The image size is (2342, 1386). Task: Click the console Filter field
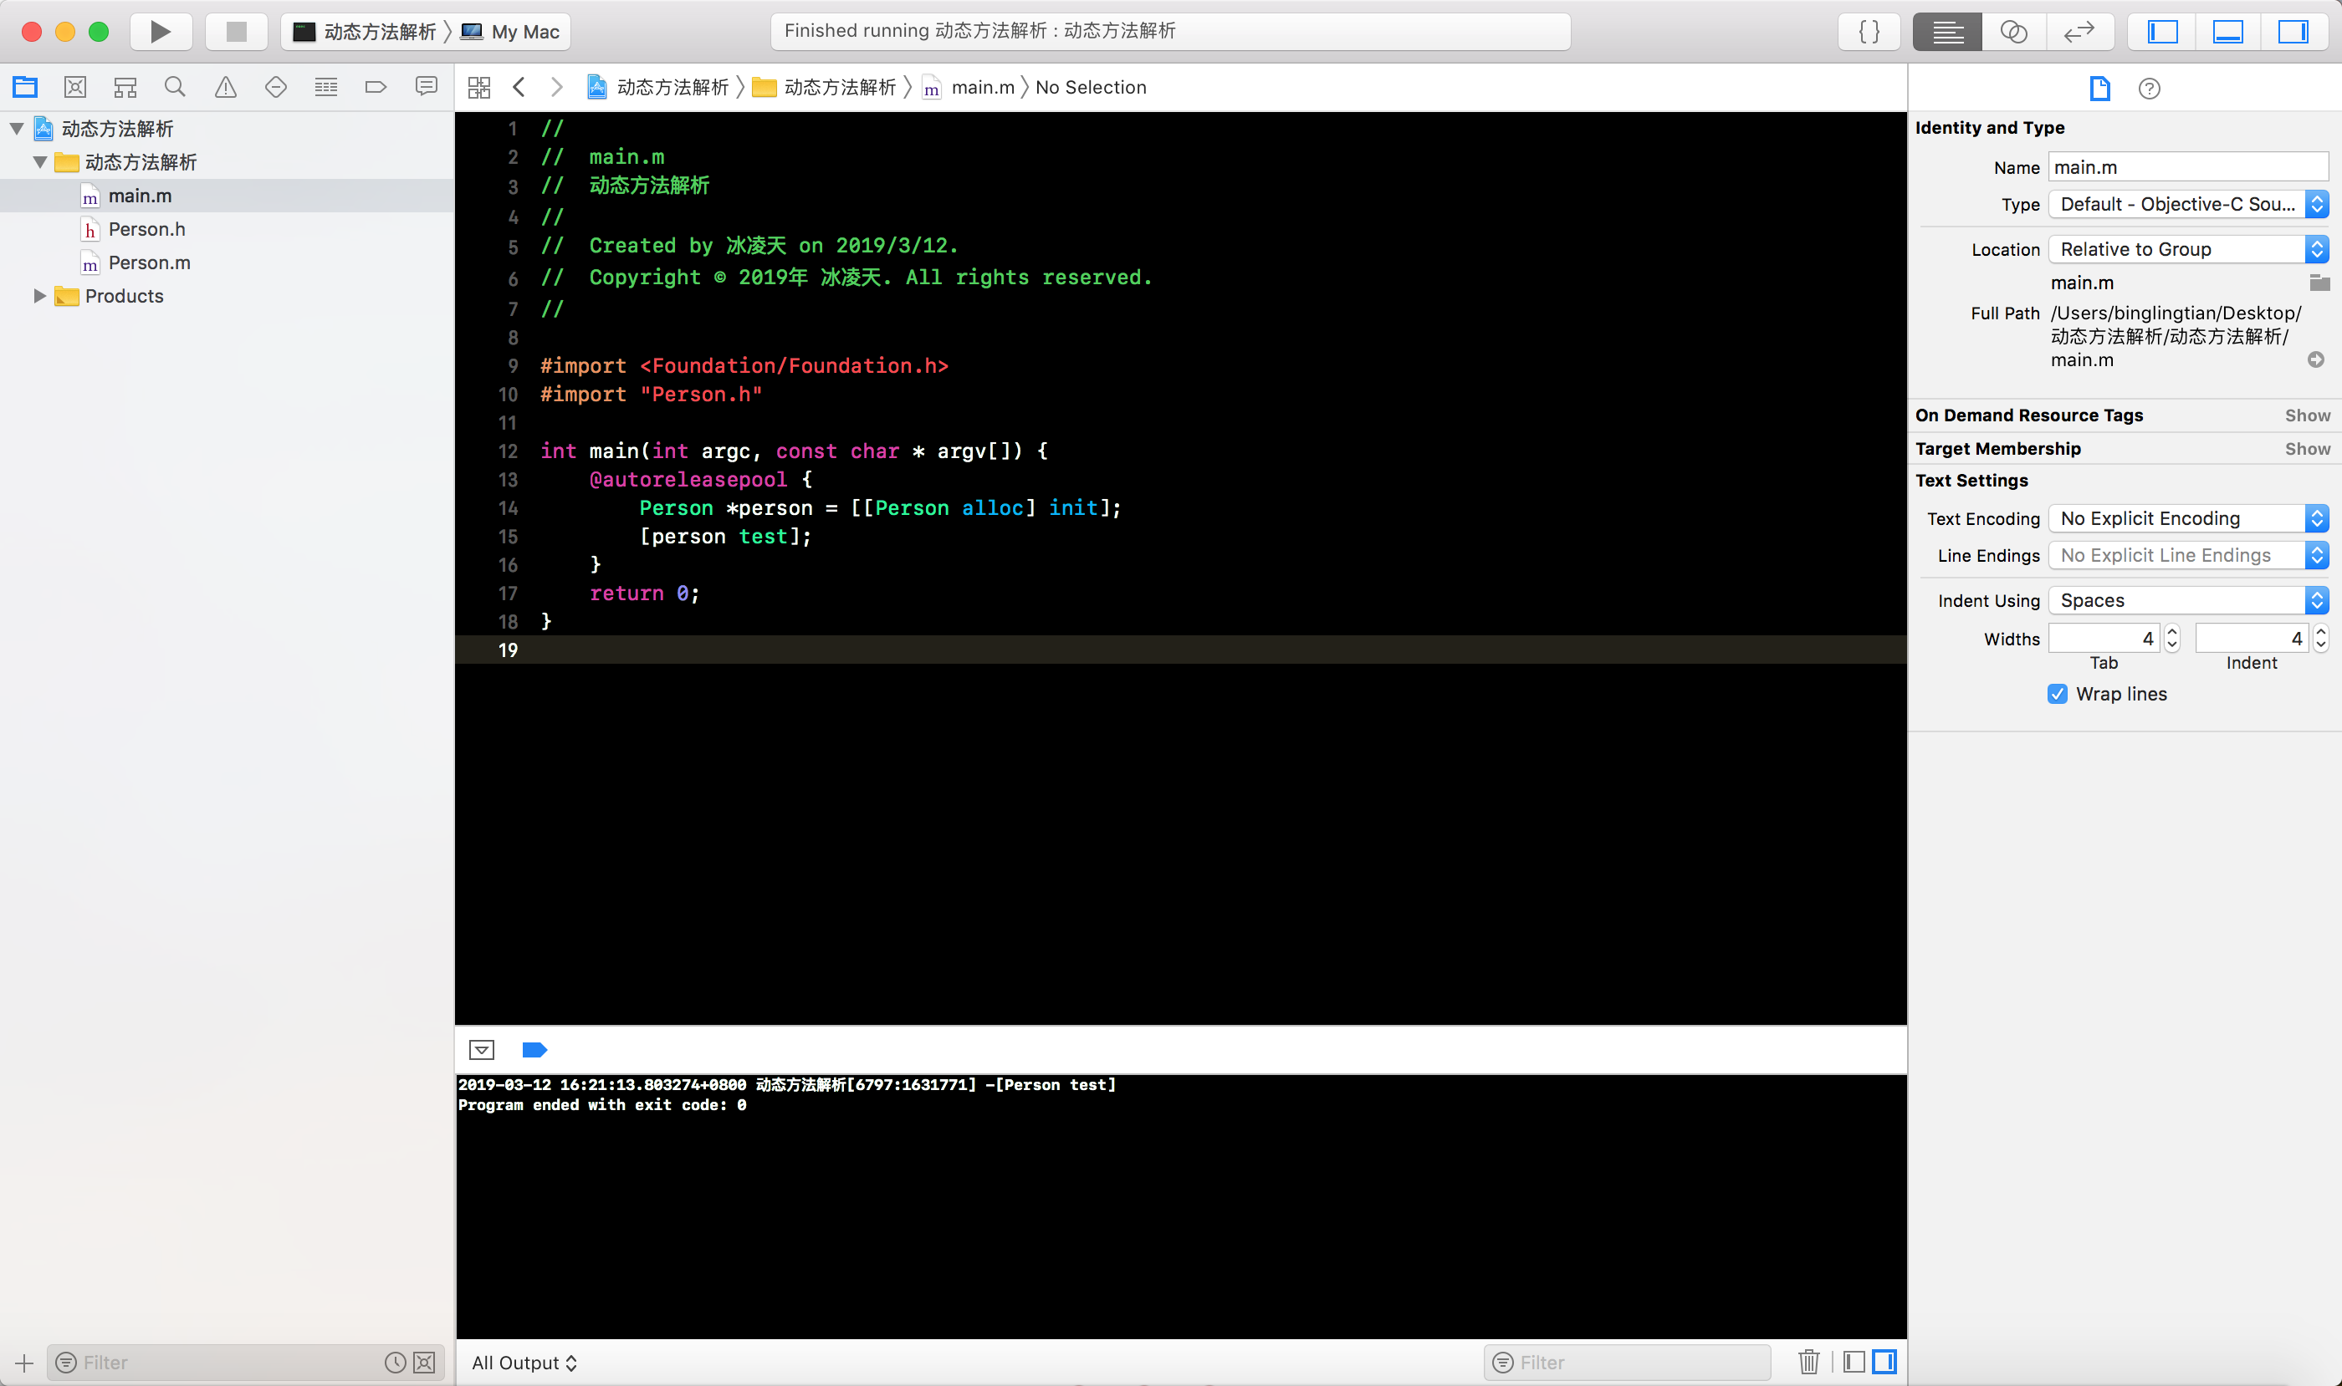pyautogui.click(x=1635, y=1363)
